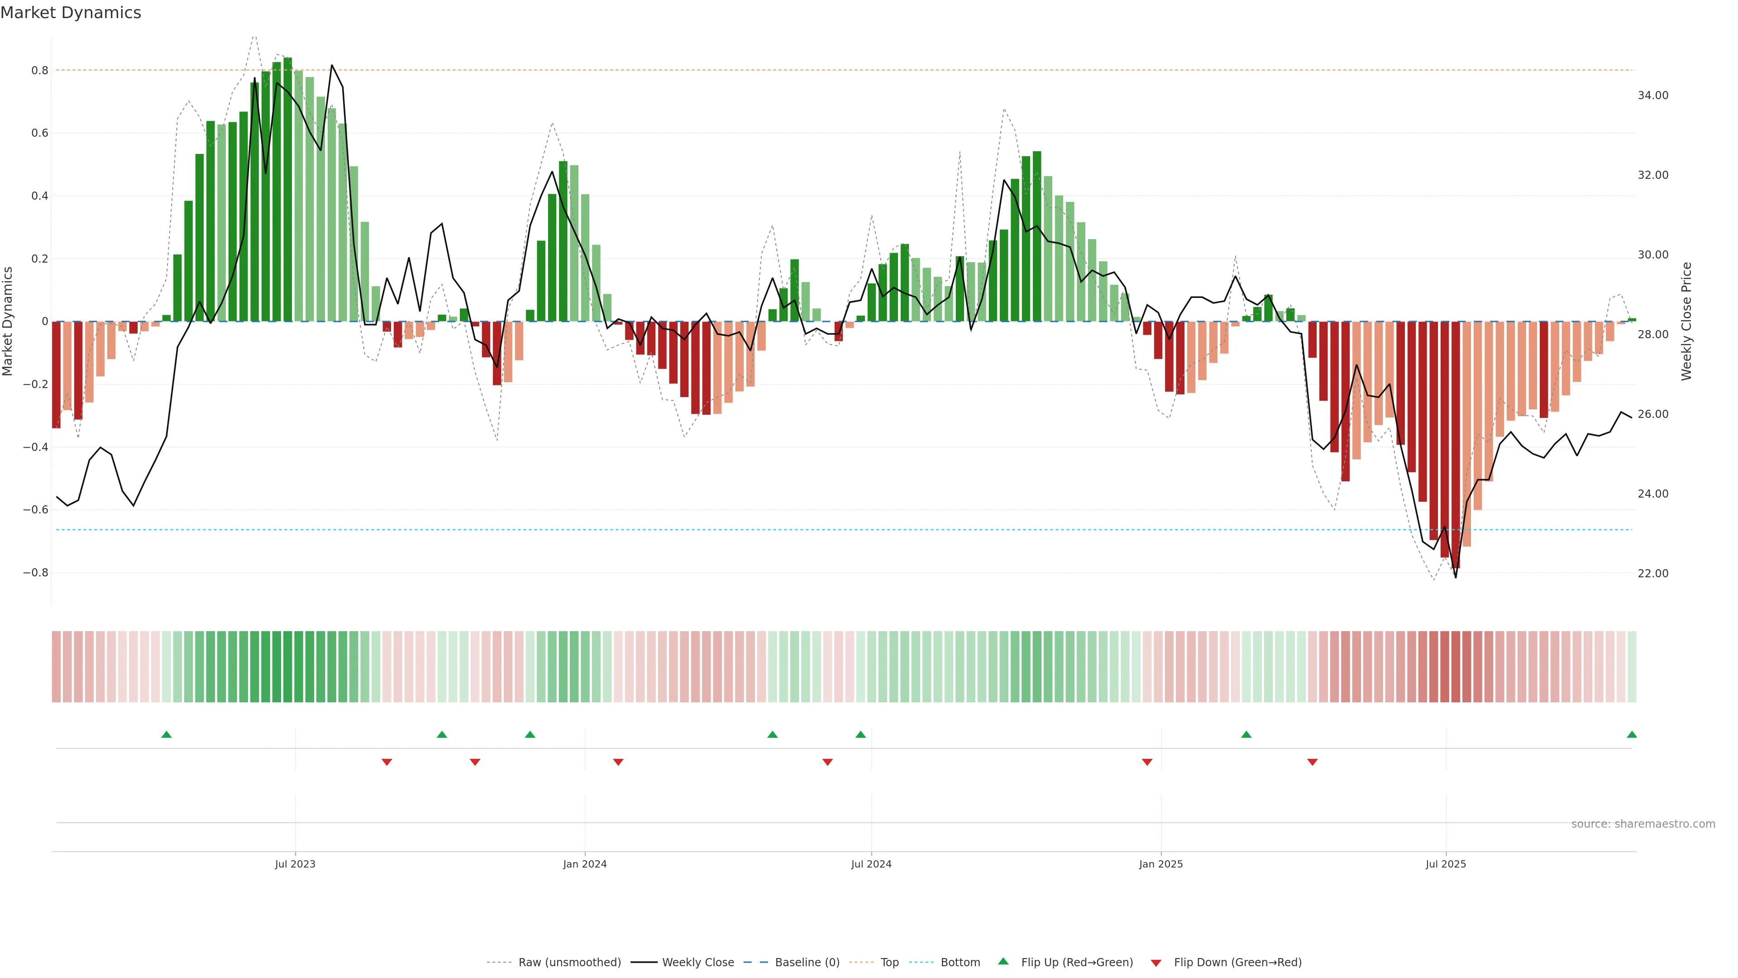Click the red Flip Down triangle in legend
Screen dimensions: 1738x978
pyautogui.click(x=1156, y=963)
